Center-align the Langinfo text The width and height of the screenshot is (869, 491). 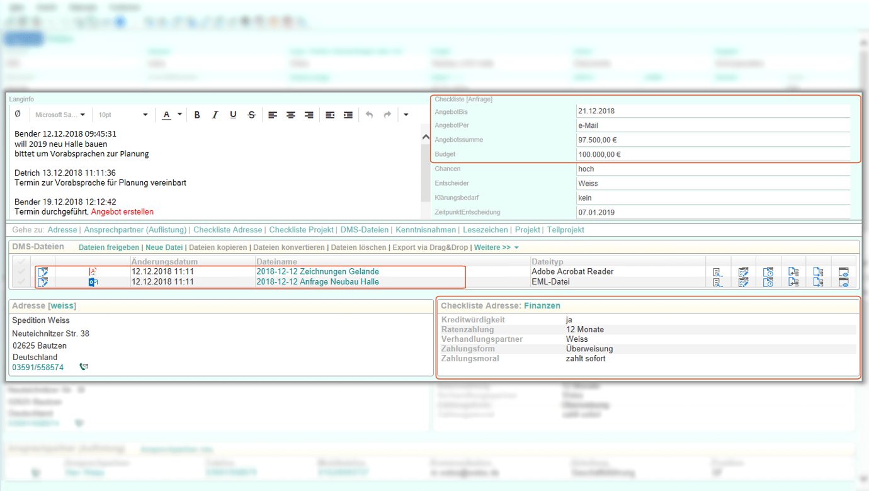(x=291, y=115)
